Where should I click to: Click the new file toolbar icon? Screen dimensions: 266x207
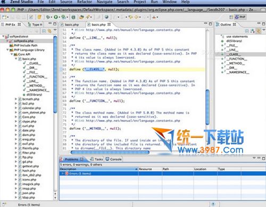[x=5, y=17]
